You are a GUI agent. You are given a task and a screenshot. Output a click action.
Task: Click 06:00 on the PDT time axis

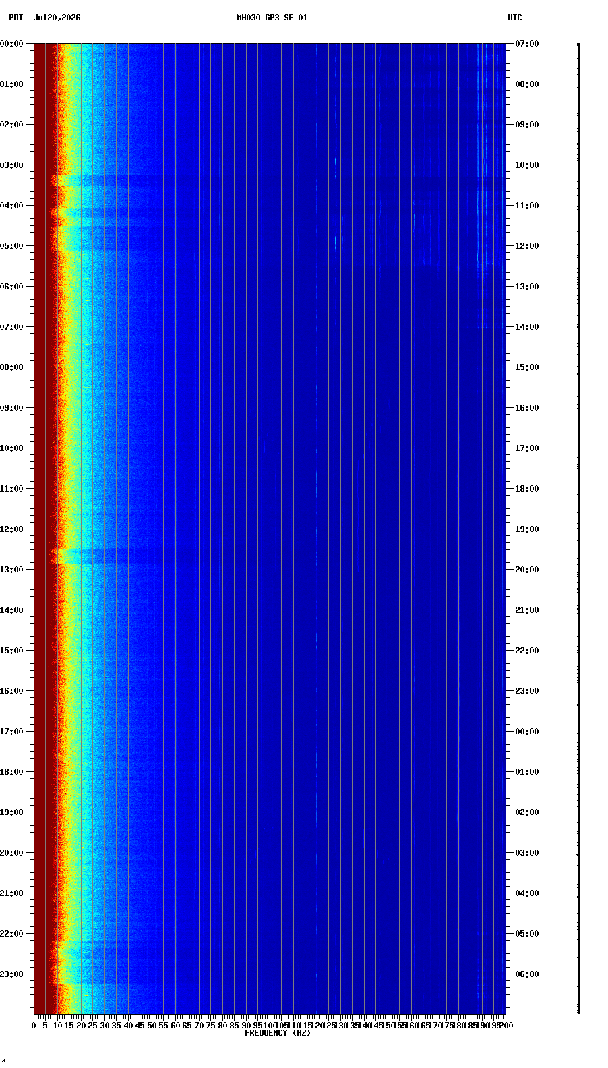coord(11,287)
